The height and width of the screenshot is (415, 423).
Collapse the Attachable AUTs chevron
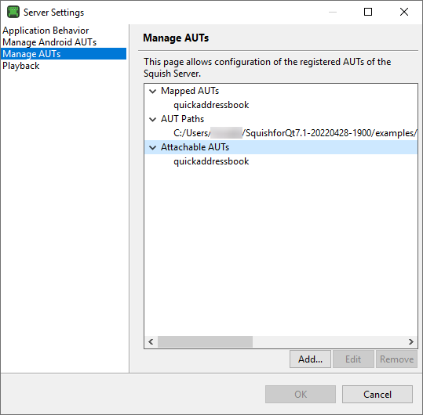[x=153, y=147]
